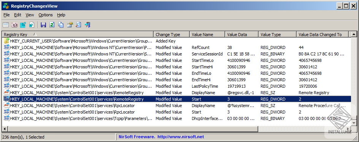
Task: Open the Registry Changes View options icon
Action: 5,25
